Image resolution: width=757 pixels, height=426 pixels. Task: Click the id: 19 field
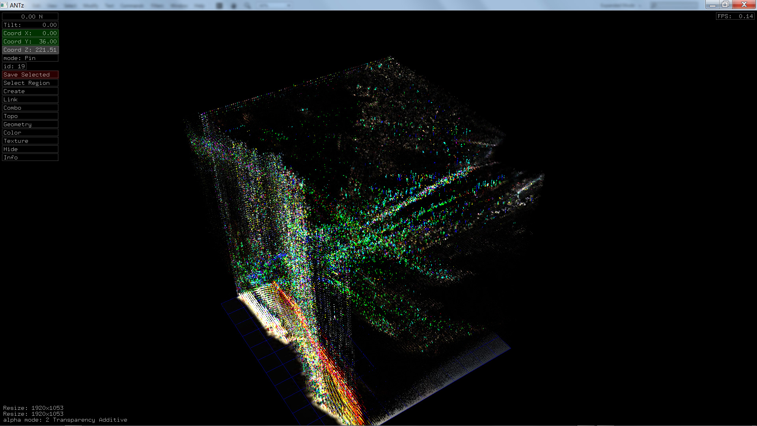tap(14, 66)
